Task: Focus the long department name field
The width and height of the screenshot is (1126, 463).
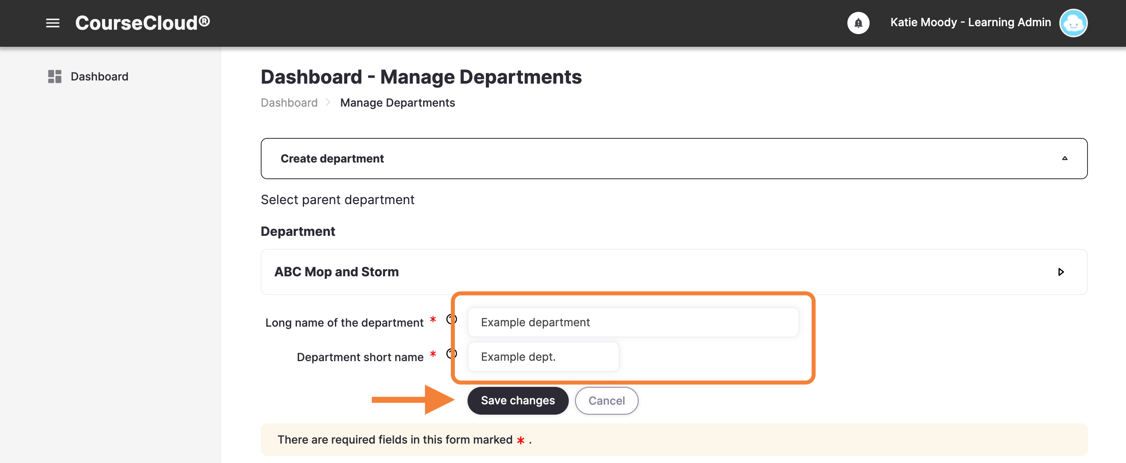Action: click(633, 322)
